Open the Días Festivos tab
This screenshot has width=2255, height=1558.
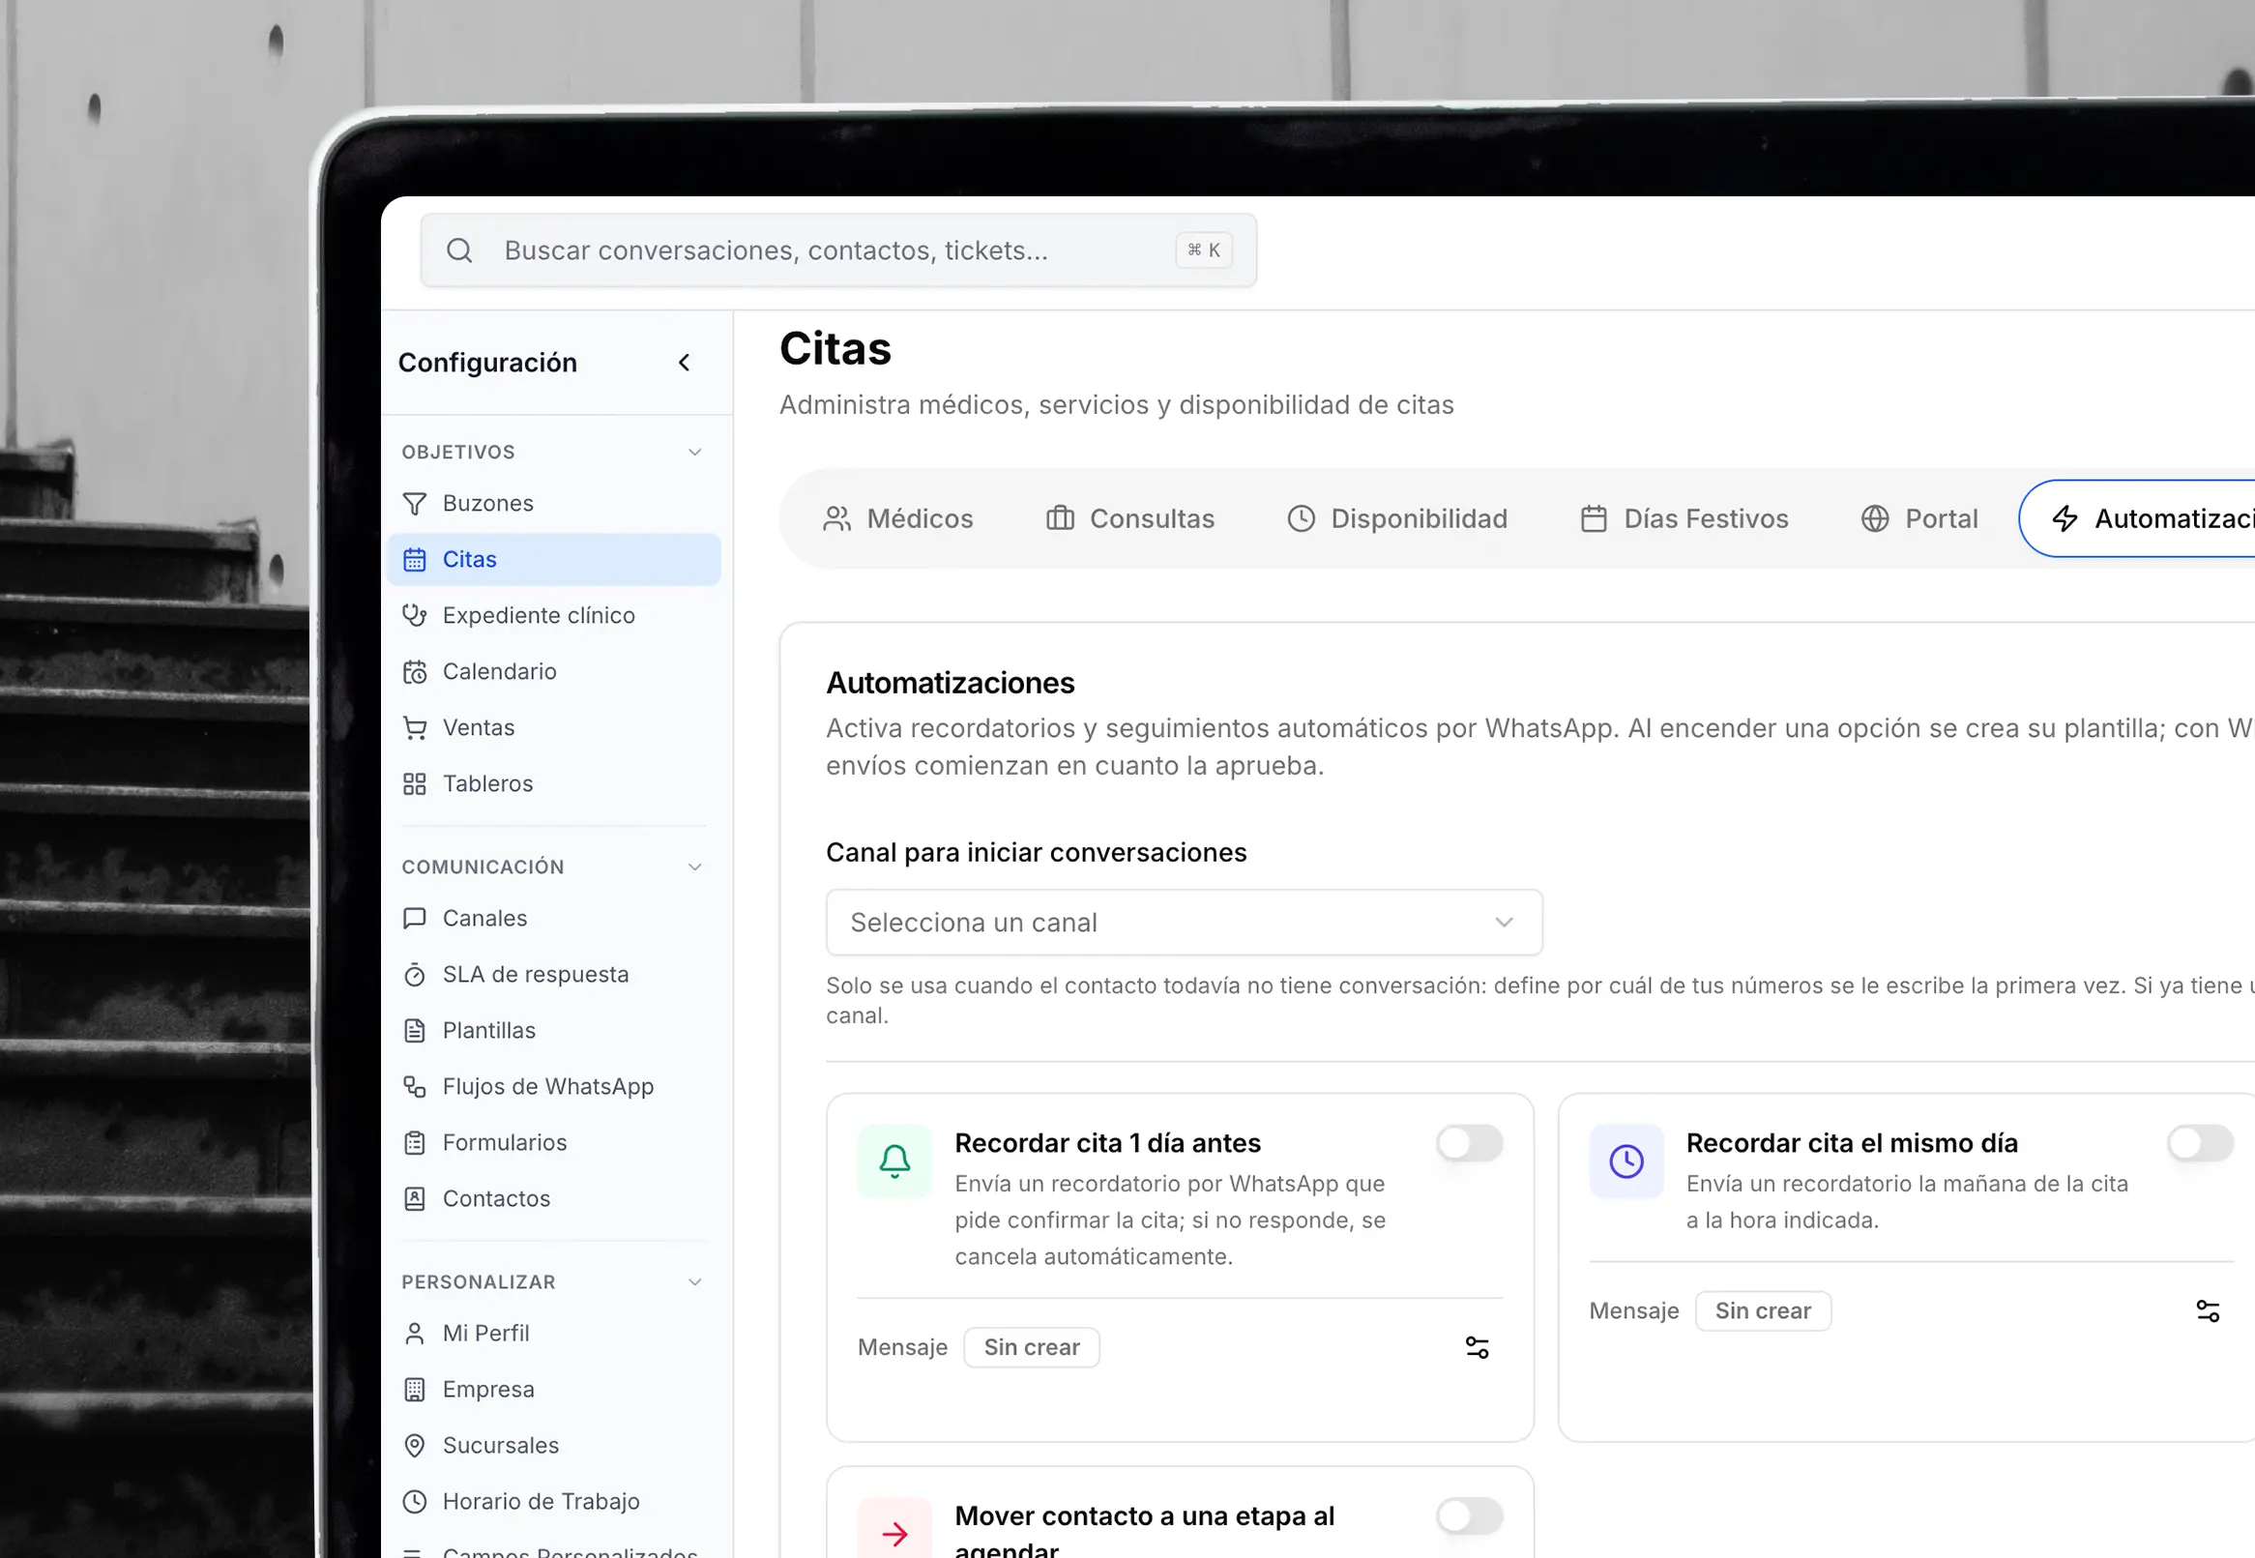tap(1684, 518)
